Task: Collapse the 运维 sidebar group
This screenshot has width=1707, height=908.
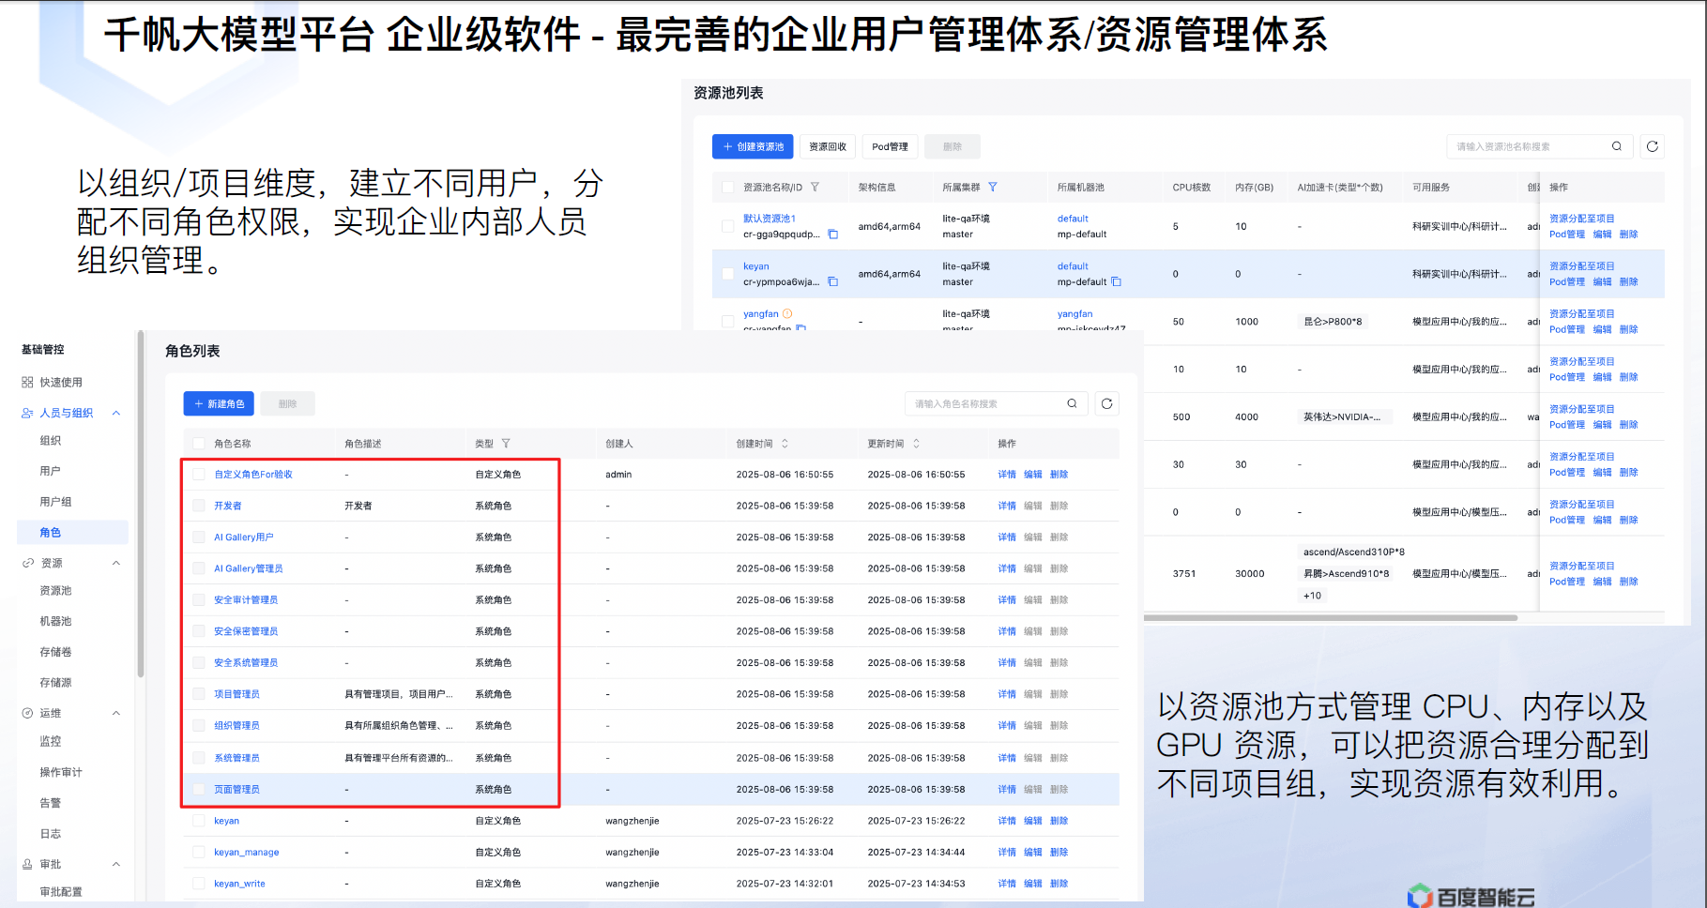Action: (116, 713)
